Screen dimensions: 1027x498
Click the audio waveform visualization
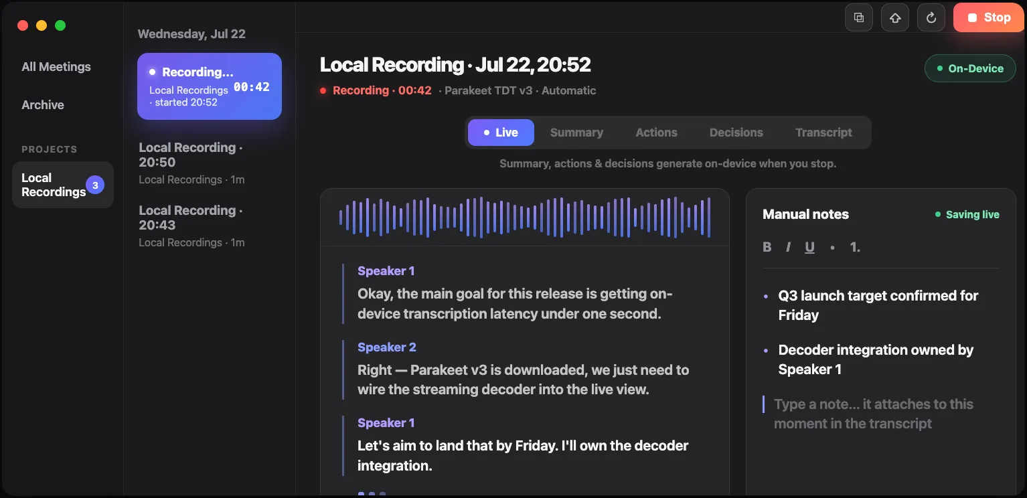(x=525, y=218)
